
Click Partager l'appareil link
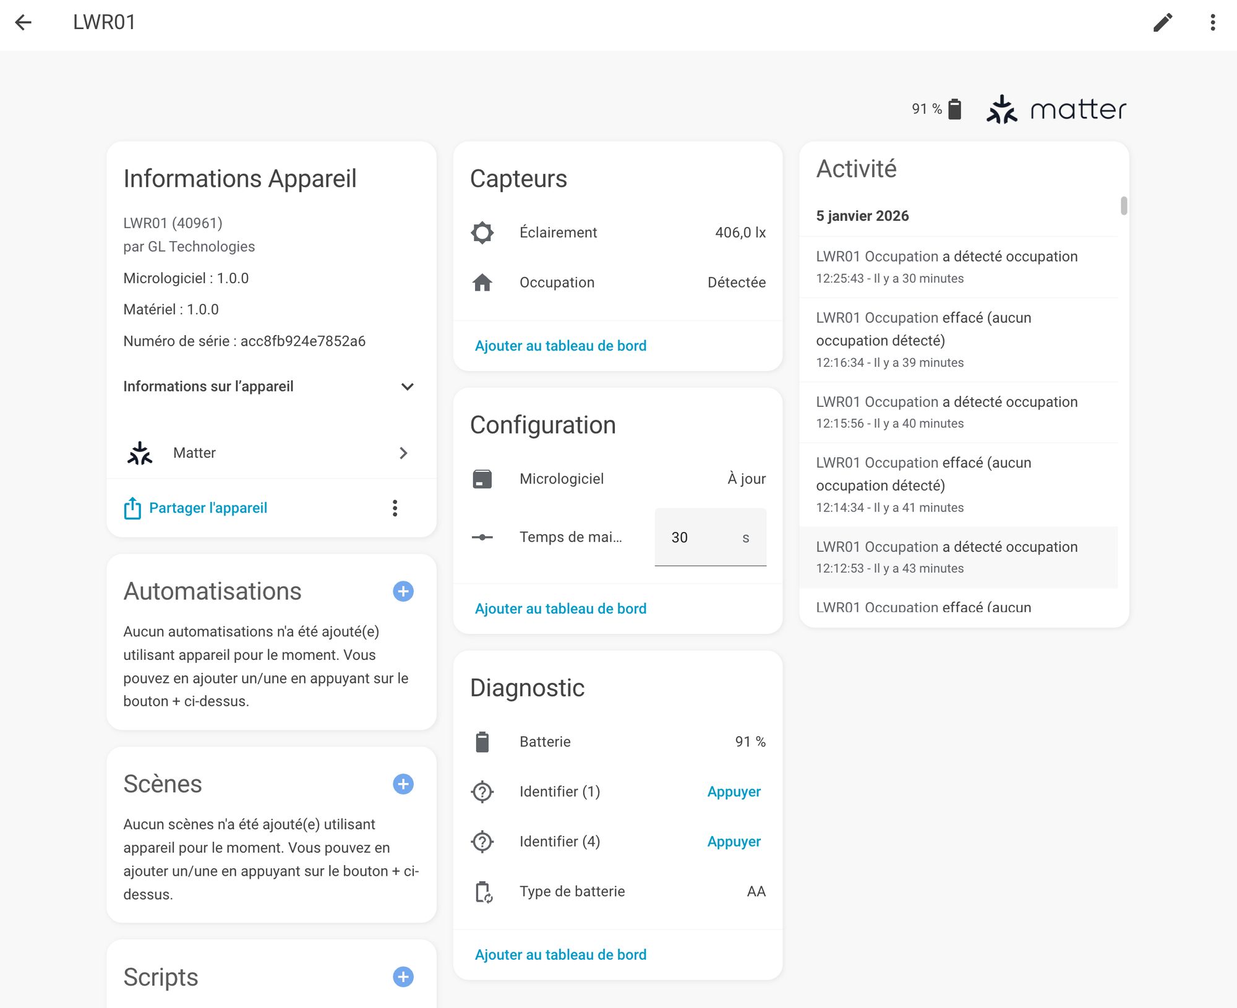pos(208,508)
